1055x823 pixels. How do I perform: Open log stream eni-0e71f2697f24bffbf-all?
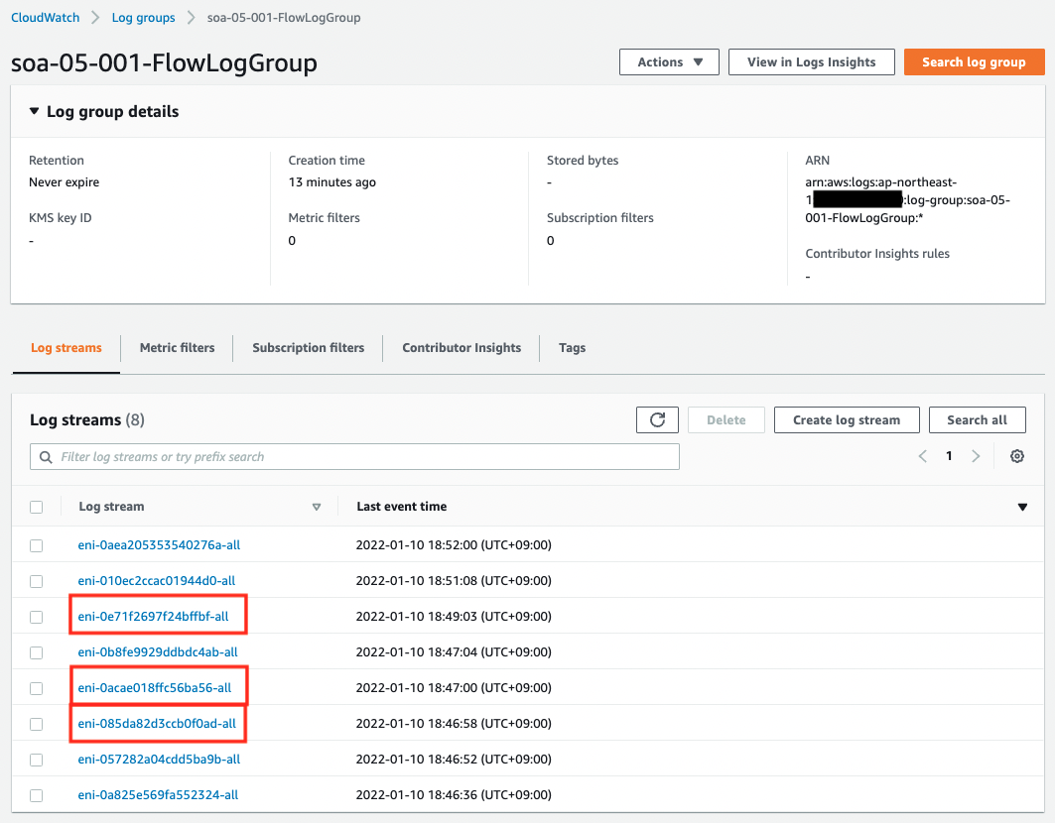click(x=153, y=617)
